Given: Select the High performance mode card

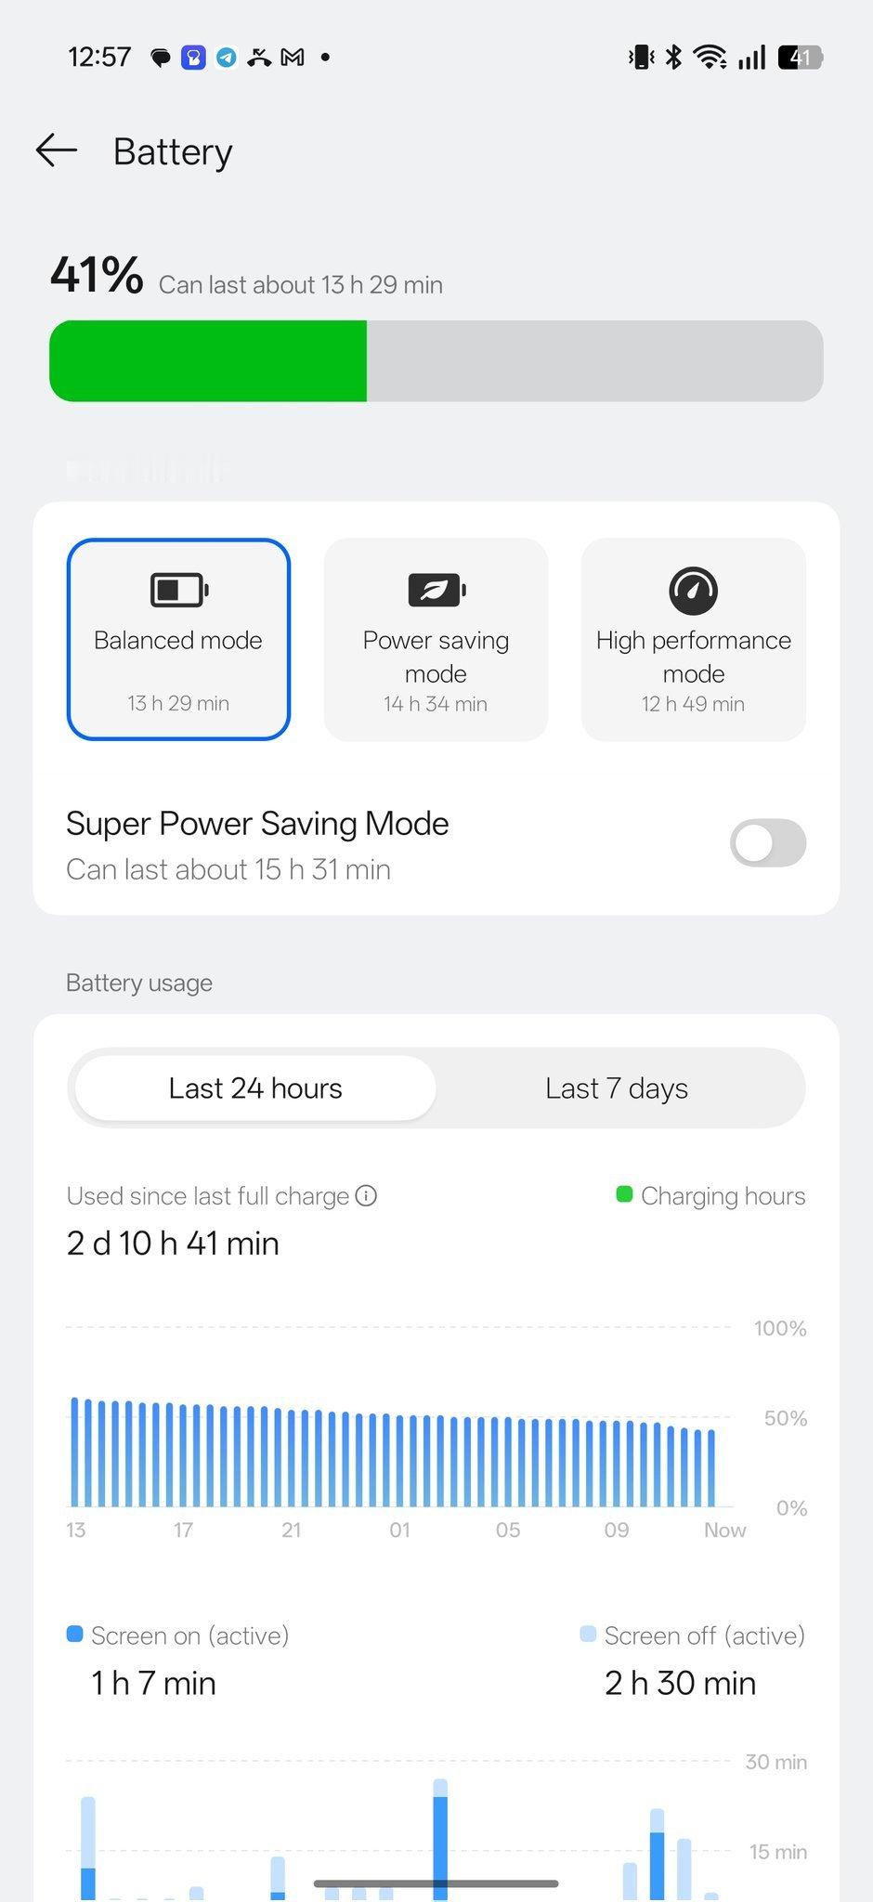Looking at the screenshot, I should coord(694,639).
